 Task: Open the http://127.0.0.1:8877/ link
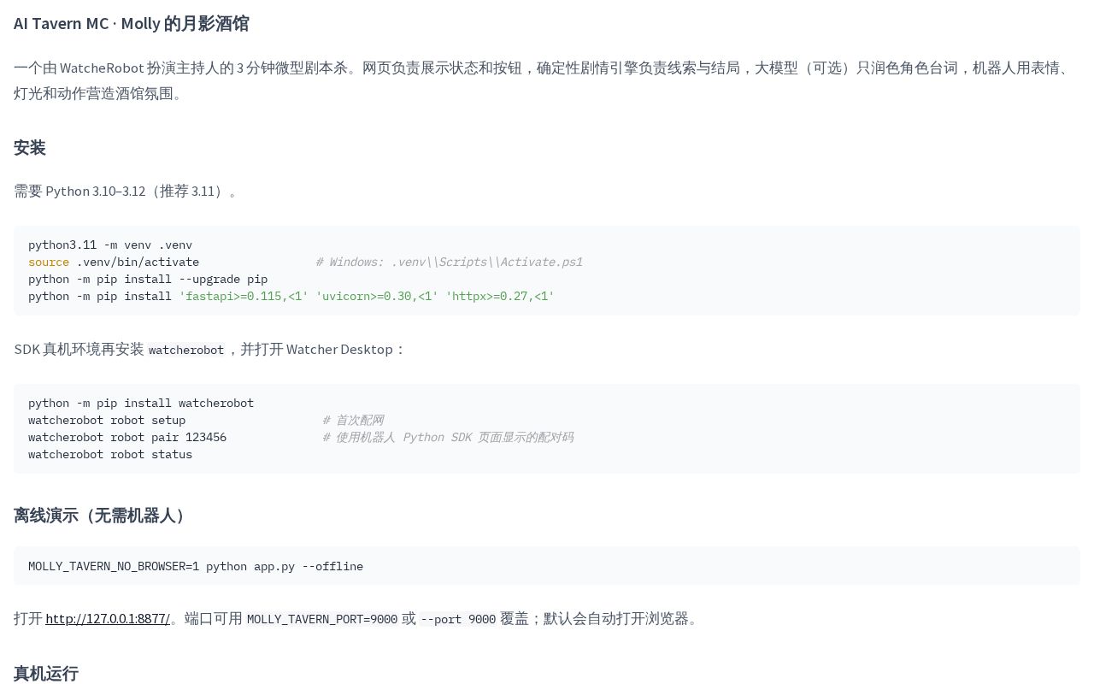(108, 618)
